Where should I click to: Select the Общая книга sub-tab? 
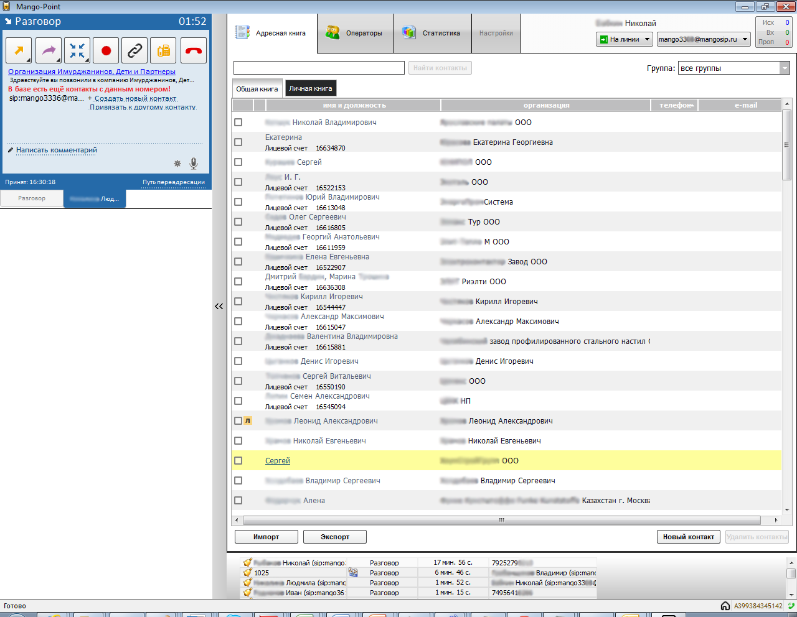257,89
